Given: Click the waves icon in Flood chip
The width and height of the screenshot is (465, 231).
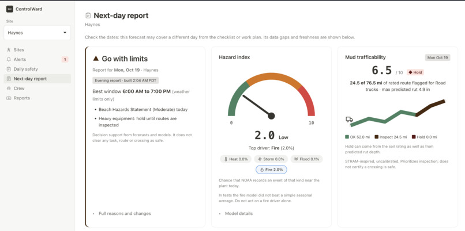Looking at the screenshot, I should 296,159.
